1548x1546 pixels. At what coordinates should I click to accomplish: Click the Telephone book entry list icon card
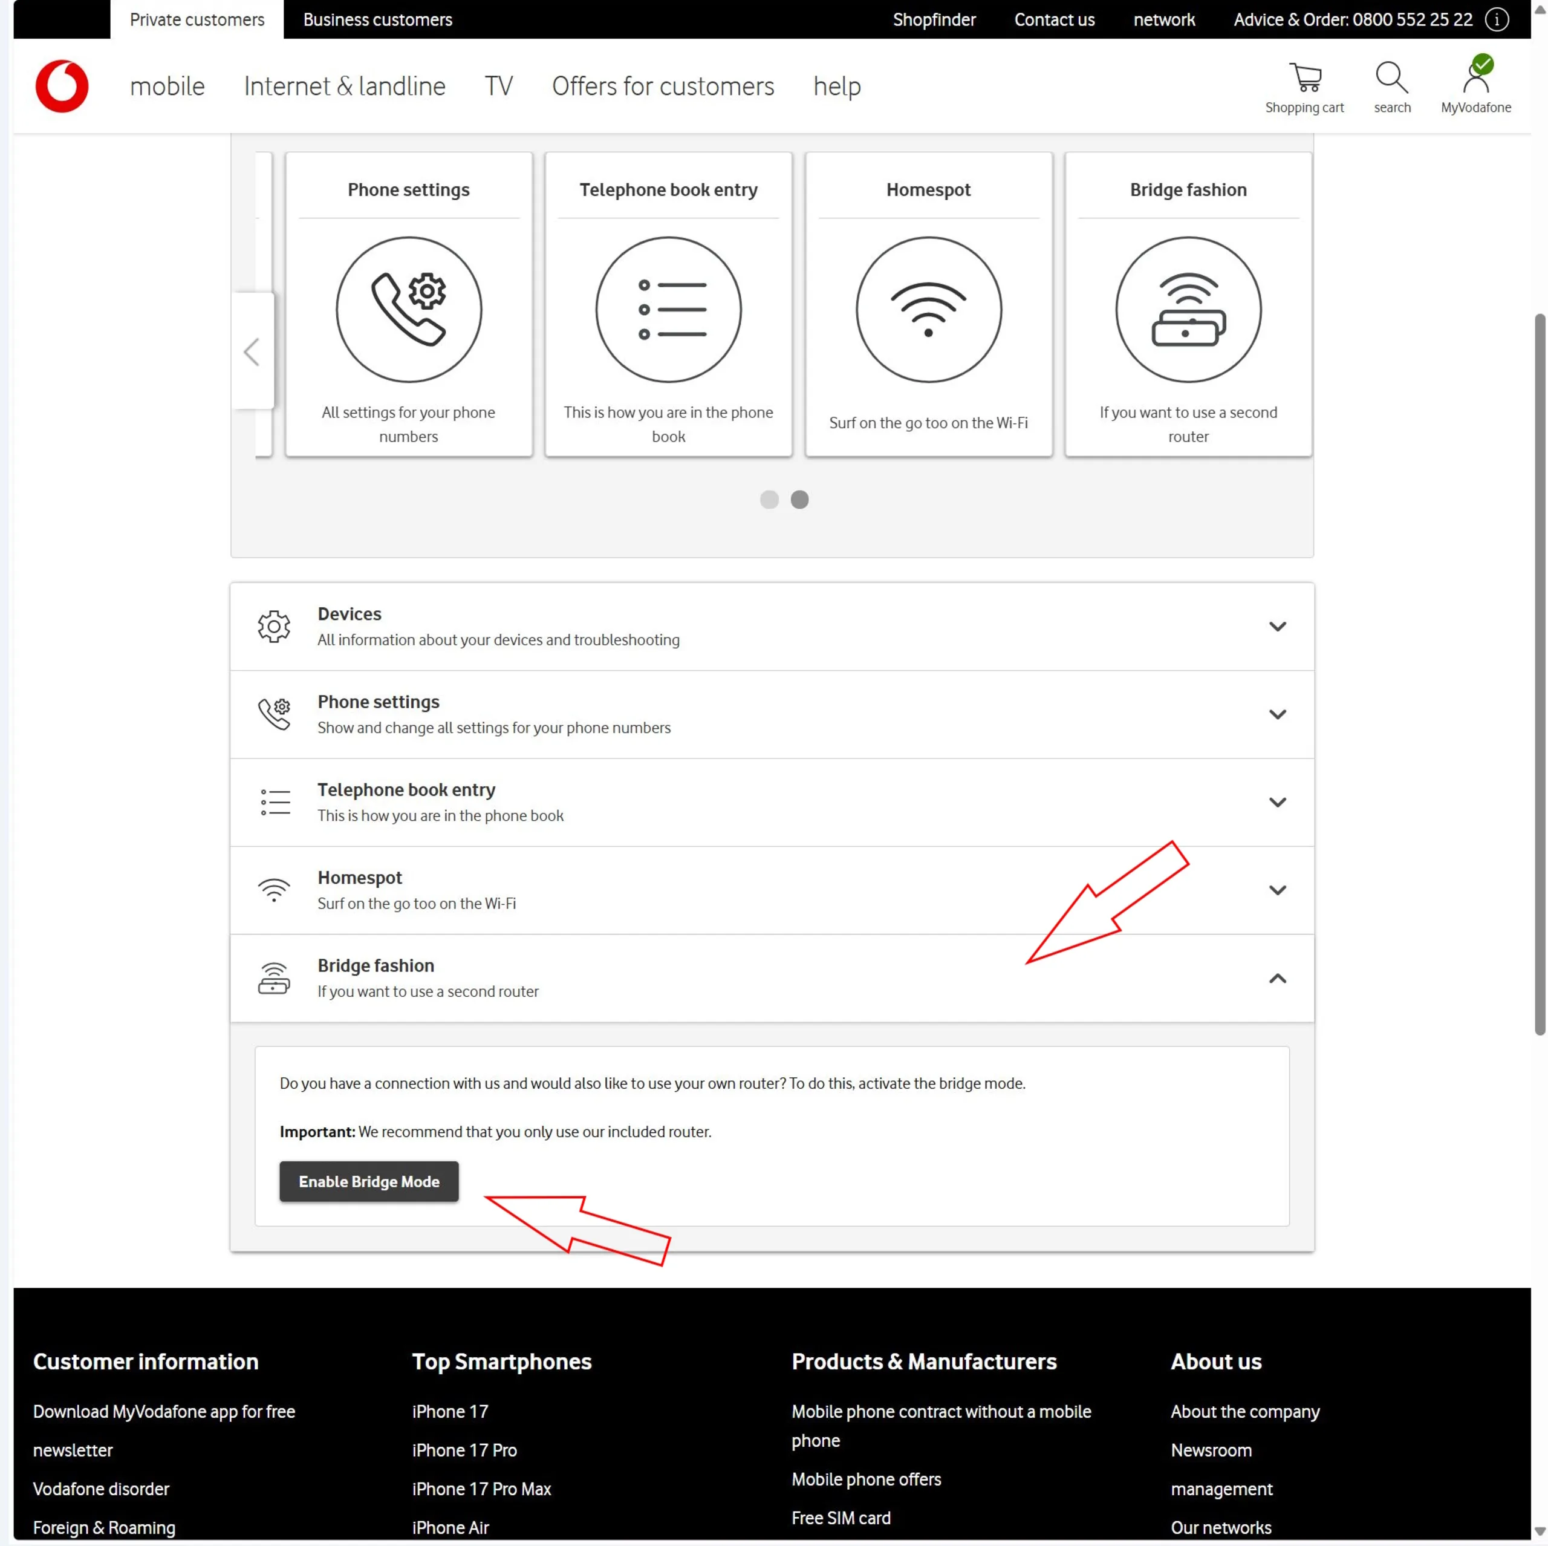click(668, 309)
